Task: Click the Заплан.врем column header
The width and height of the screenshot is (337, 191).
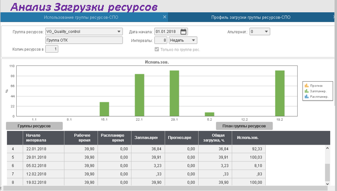Action: [148, 138]
